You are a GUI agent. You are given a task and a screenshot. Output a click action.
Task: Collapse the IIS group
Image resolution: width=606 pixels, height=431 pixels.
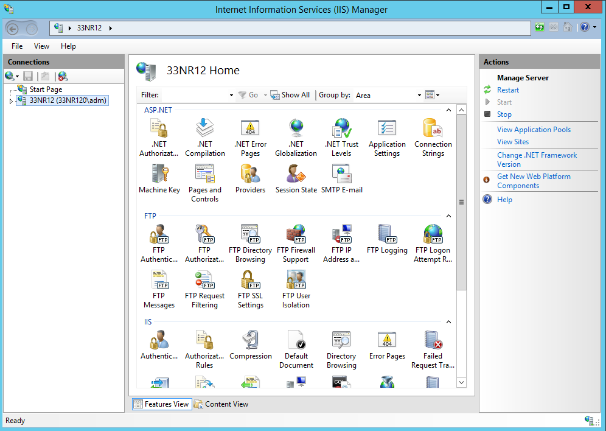[448, 321]
